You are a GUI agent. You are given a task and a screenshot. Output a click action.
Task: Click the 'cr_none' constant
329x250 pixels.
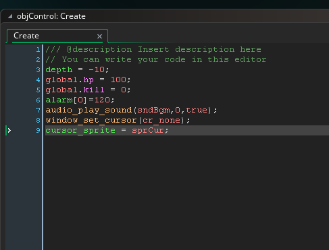(161, 121)
